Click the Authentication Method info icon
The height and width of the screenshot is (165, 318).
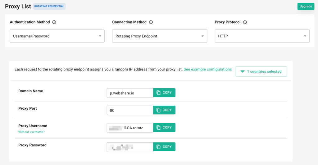(x=54, y=22)
